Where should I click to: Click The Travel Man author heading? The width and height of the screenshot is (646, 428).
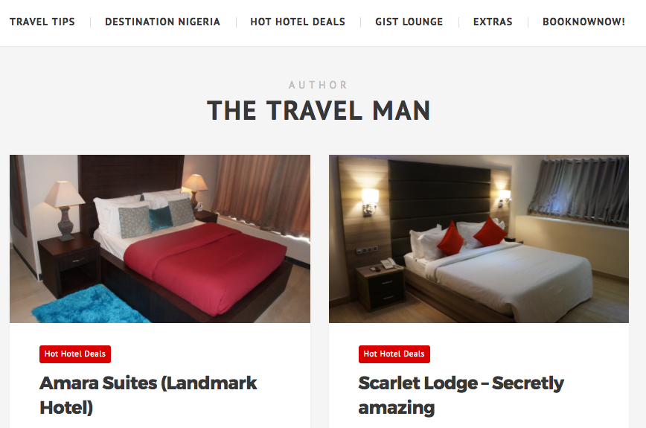319,110
